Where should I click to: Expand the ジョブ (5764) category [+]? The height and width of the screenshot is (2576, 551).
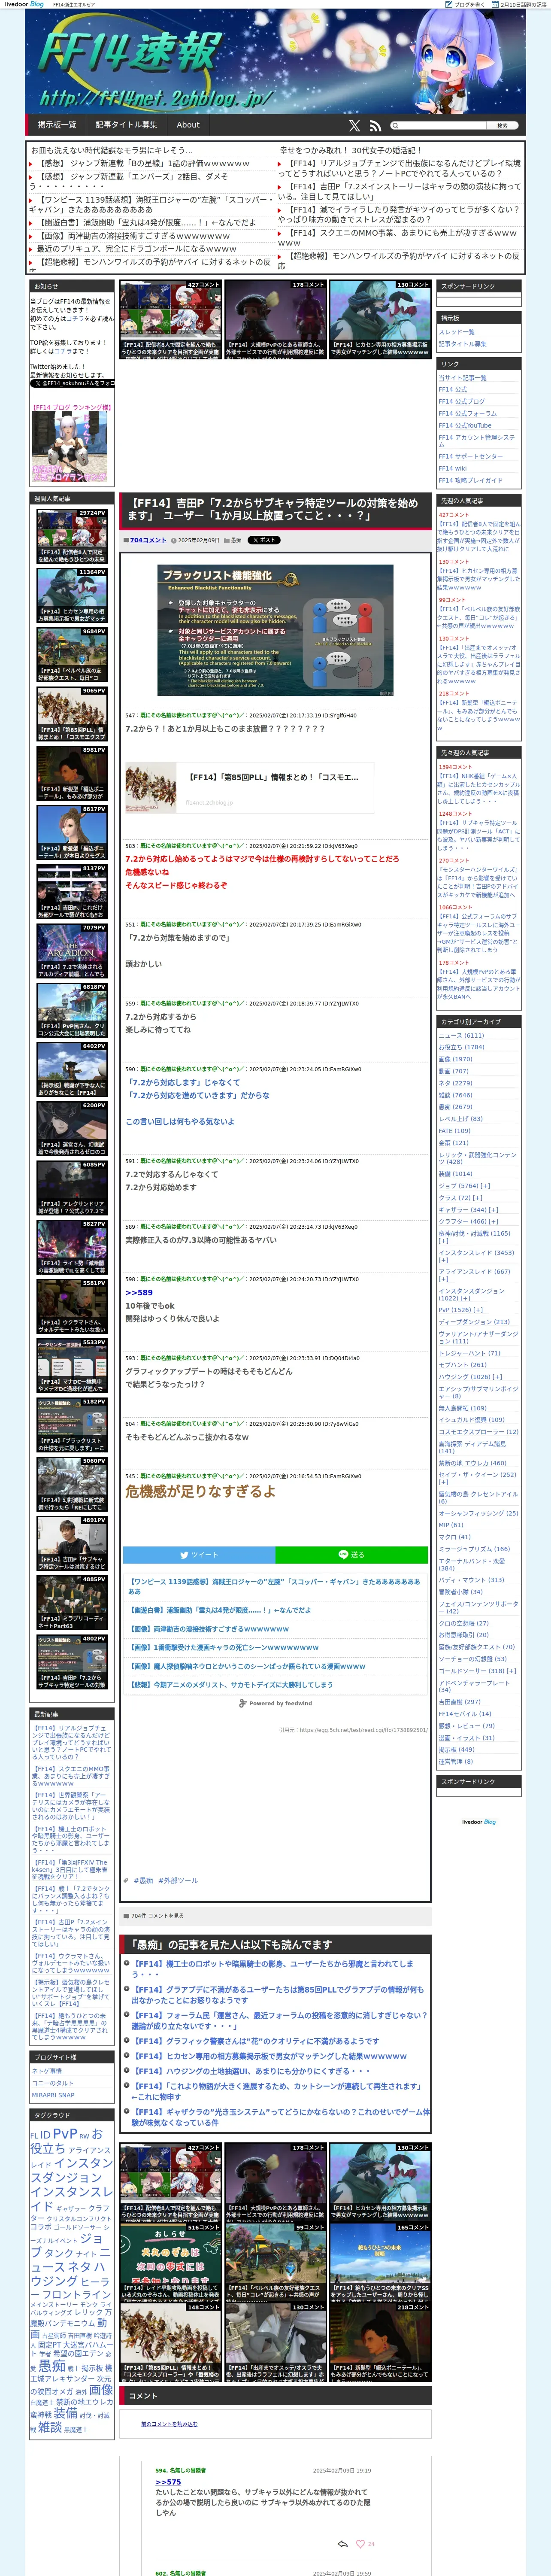click(487, 1185)
